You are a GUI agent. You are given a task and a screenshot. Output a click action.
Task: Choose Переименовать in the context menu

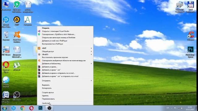[65, 99]
